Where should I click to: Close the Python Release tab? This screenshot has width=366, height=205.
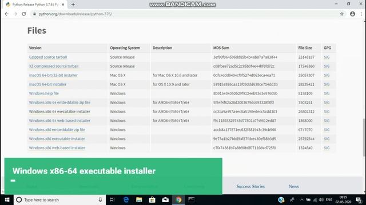pyautogui.click(x=63, y=5)
